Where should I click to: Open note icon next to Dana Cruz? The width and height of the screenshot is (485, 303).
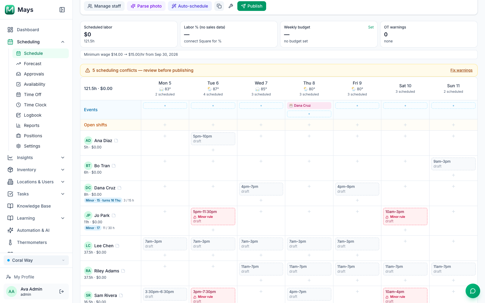(x=119, y=188)
